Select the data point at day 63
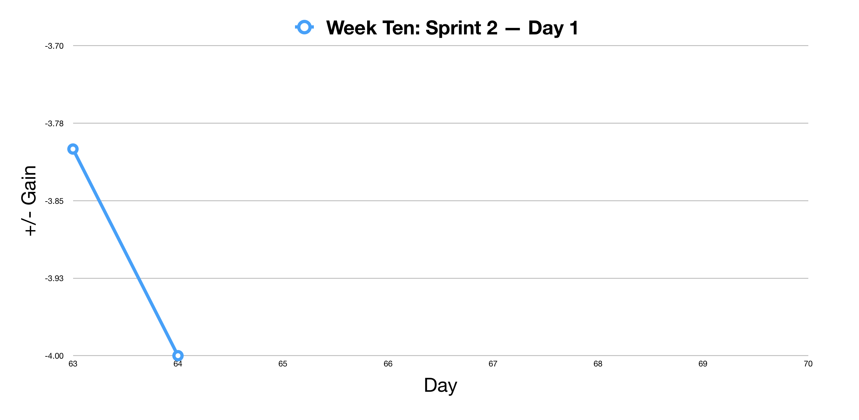This screenshot has width=859, height=420. (73, 149)
